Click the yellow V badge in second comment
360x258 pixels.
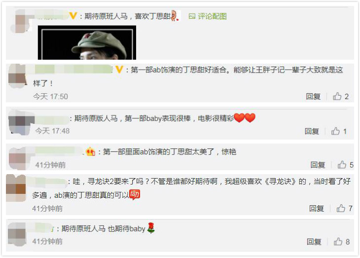coord(119,70)
